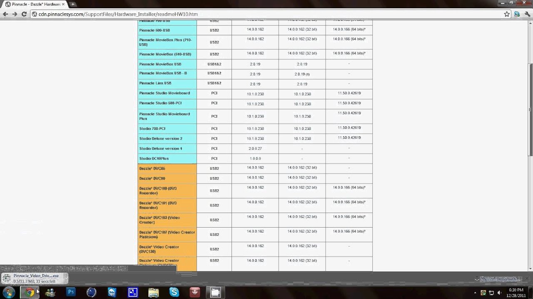Click PCI in the Studio DC10Plus row

[214, 159]
